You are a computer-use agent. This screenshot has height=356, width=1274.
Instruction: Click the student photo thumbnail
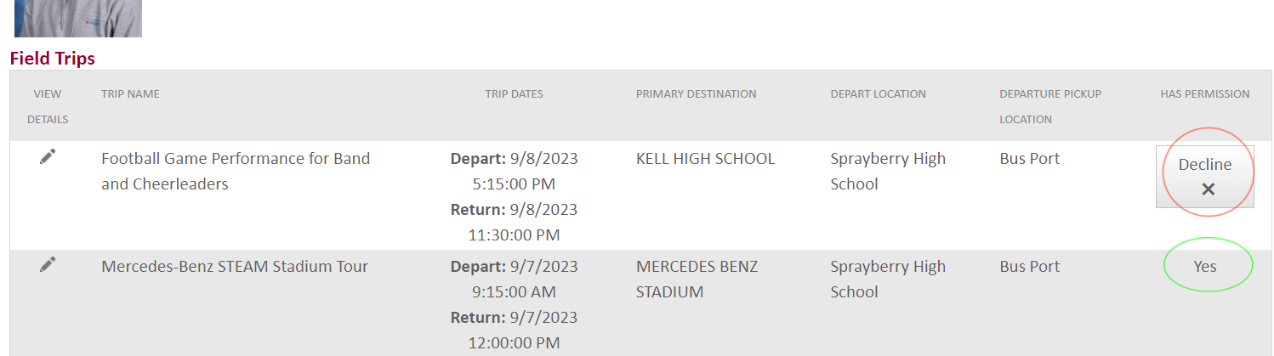78,18
